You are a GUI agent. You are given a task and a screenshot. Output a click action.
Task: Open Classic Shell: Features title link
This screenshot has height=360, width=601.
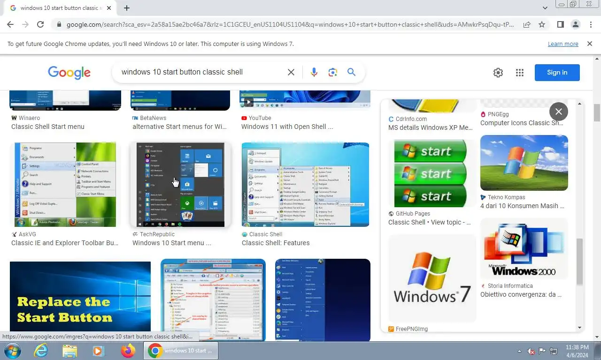[x=276, y=243]
